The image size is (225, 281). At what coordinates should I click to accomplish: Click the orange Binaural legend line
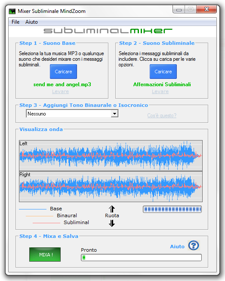coord(40,216)
